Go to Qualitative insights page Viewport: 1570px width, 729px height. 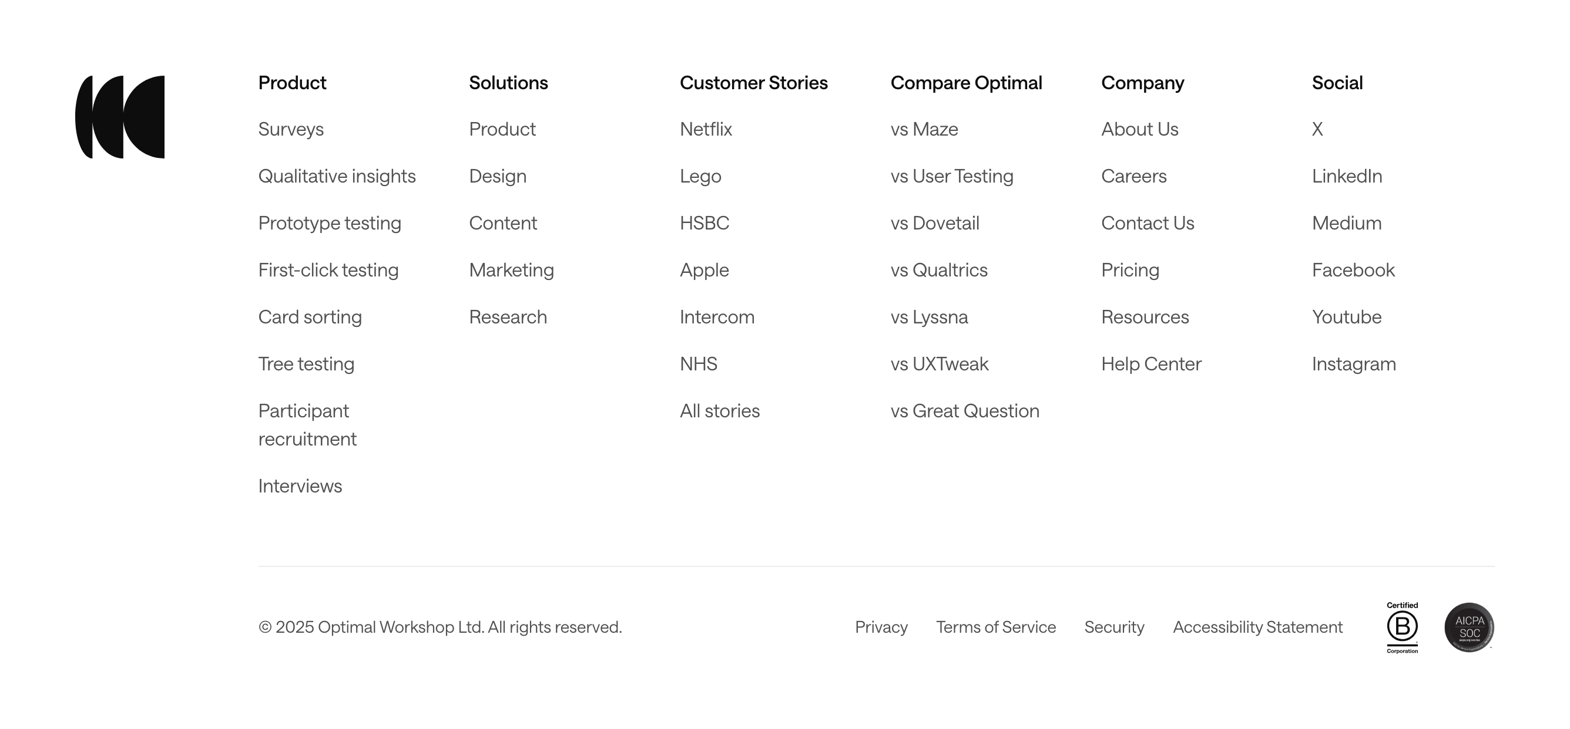pyautogui.click(x=337, y=176)
